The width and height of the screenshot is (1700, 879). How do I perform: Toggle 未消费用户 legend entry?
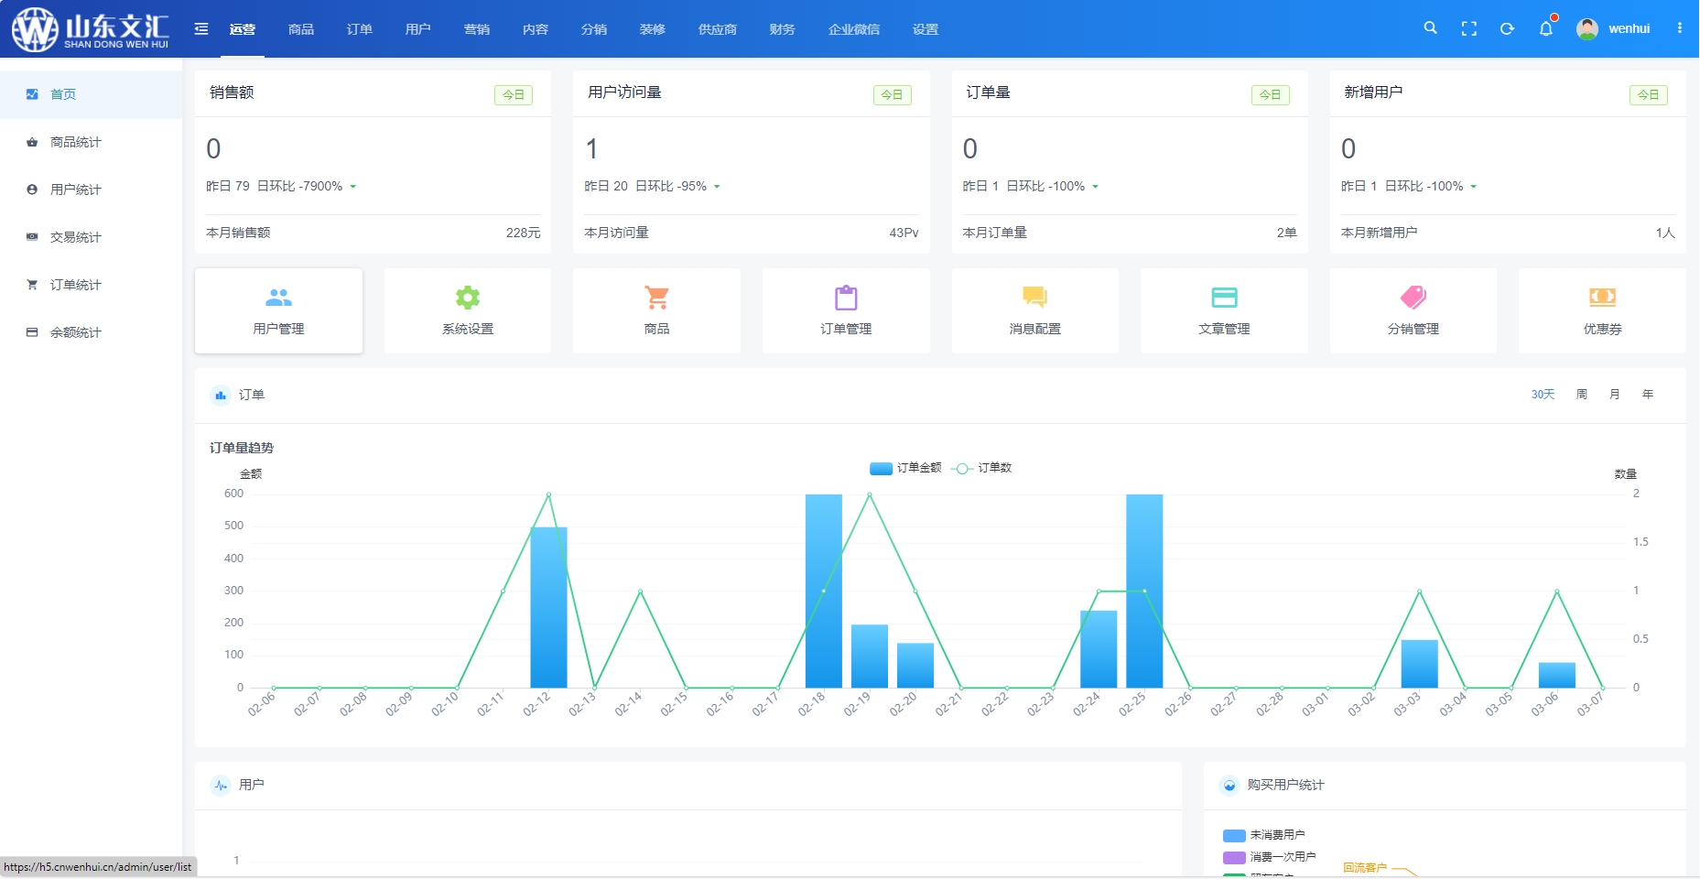tap(1264, 835)
